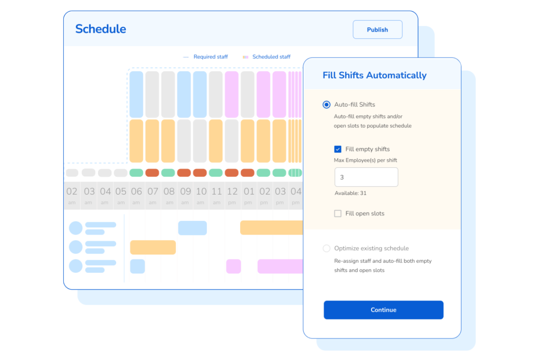The image size is (541, 361).
Task: Click the first employee avatar
Action: click(x=76, y=227)
